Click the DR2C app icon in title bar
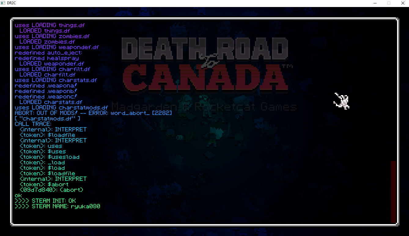This screenshot has width=409, height=236. [x=3, y=3]
